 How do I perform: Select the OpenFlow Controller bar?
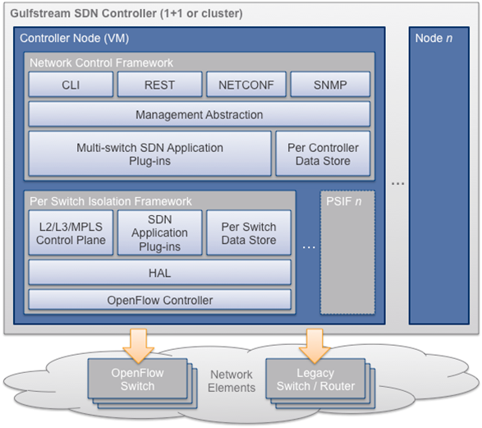(x=159, y=300)
